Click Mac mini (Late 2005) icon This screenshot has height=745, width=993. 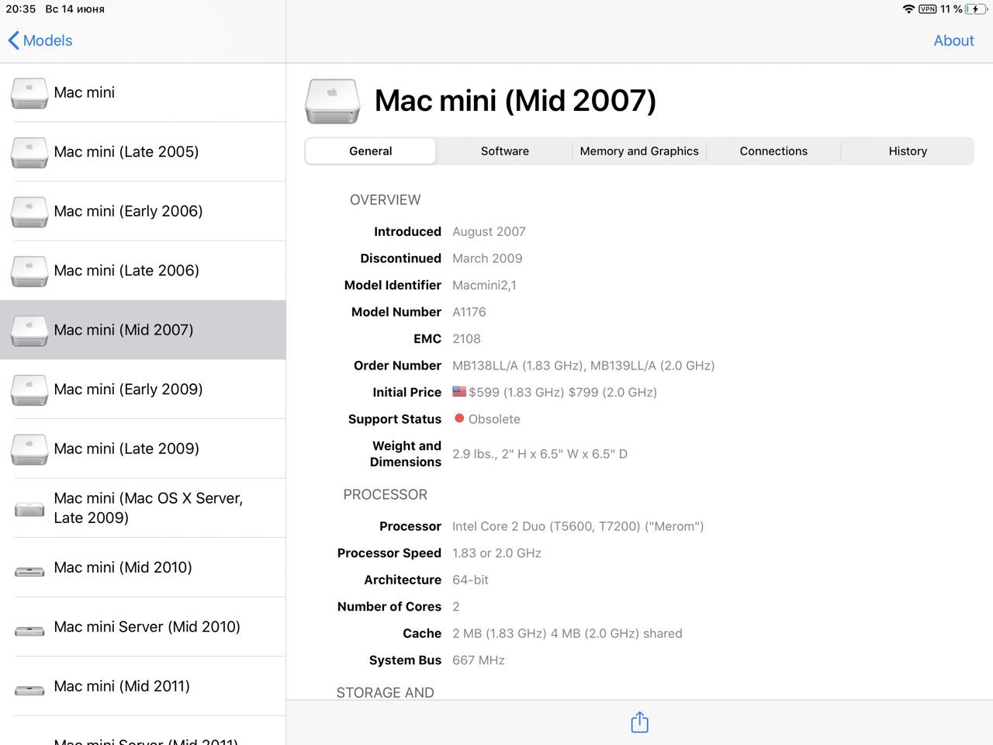[29, 152]
